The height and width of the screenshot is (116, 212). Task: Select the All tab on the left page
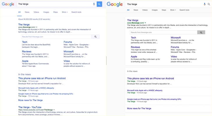click(x=20, y=12)
